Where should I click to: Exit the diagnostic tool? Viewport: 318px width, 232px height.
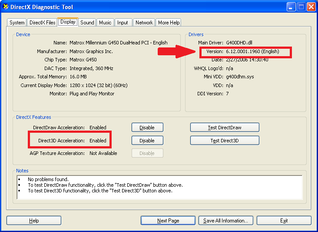(x=284, y=221)
